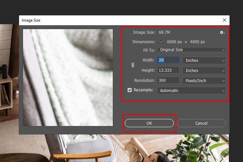Open the Height units Inches dropdown
Image resolution: width=243 pixels, height=162 pixels.
click(204, 70)
